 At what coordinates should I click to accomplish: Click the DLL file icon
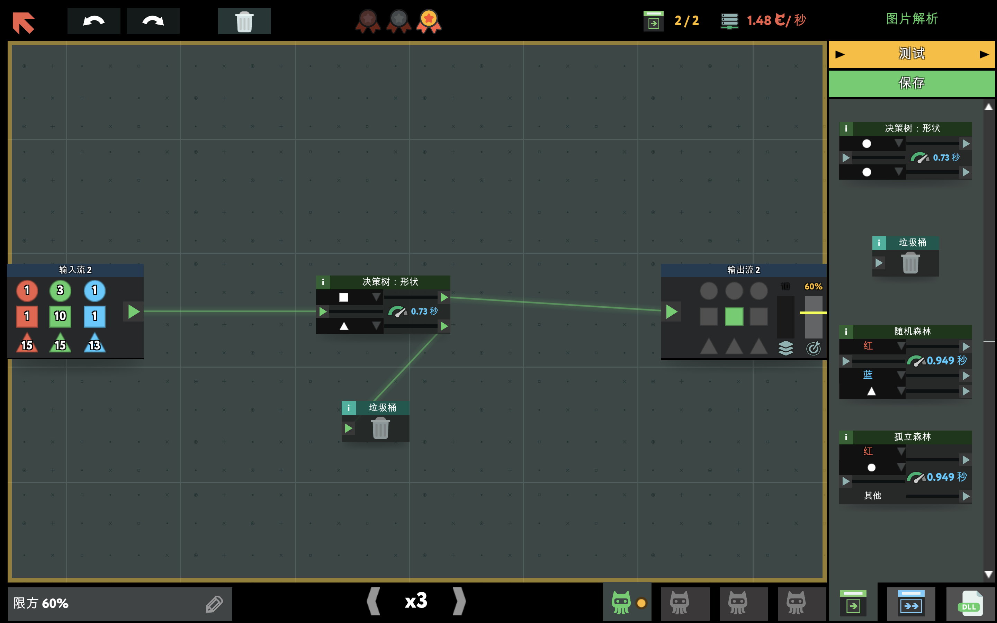[970, 604]
